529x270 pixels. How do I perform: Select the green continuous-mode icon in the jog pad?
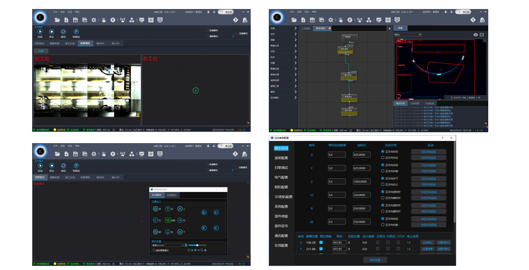[x=168, y=220]
